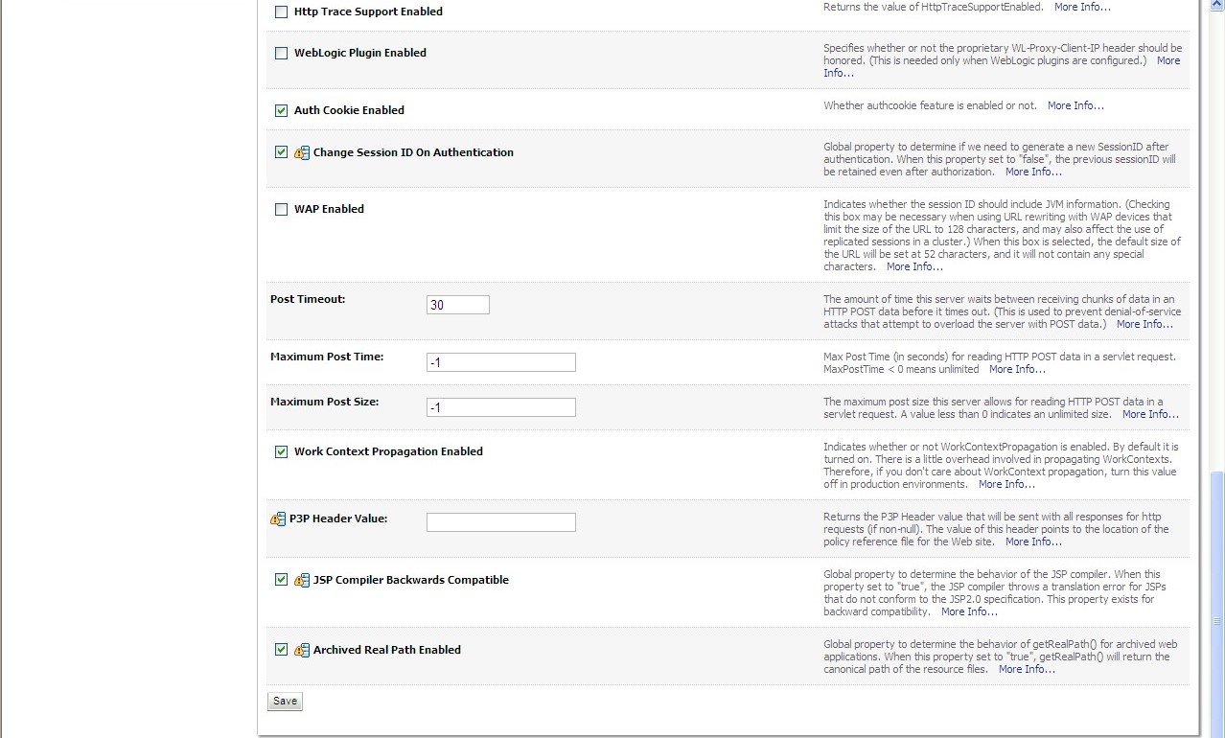Screen dimensions: 1225x738
Task: Focus the Maximum Post Time input
Action: [x=500, y=362]
